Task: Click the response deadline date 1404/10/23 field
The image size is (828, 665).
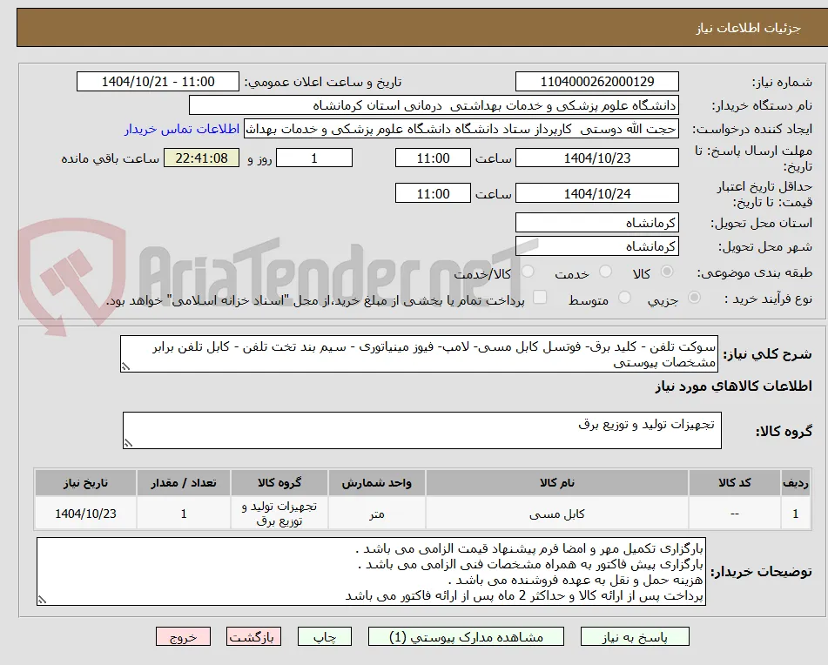Action: click(596, 158)
